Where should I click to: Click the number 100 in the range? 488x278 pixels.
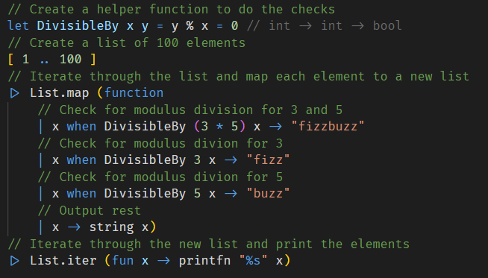coord(71,60)
